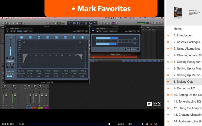The width and height of the screenshot is (202, 126).
Task: Click the course cover thumbnail
Action: click(x=178, y=12)
